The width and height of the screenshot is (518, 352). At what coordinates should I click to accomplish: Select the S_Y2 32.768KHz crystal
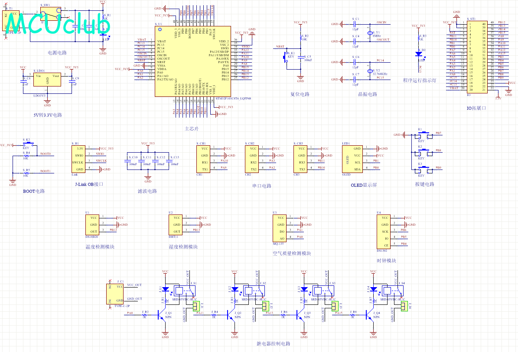click(370, 71)
